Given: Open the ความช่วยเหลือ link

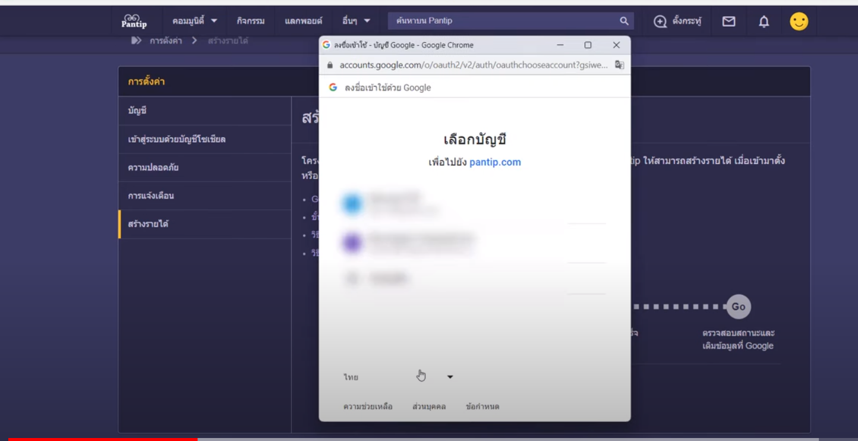Looking at the screenshot, I should [x=368, y=407].
